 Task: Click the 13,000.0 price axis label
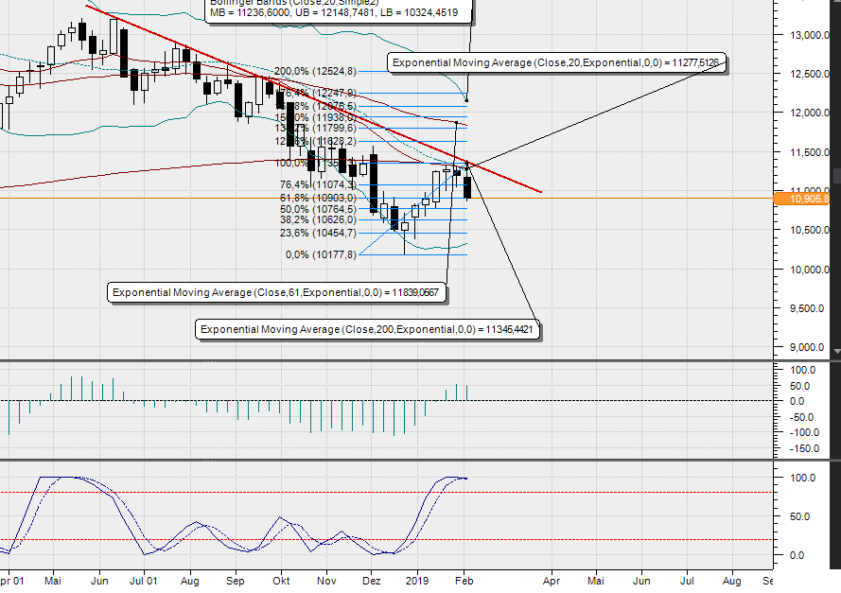(810, 35)
